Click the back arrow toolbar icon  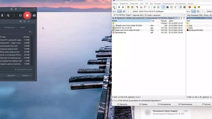pos(119,7)
